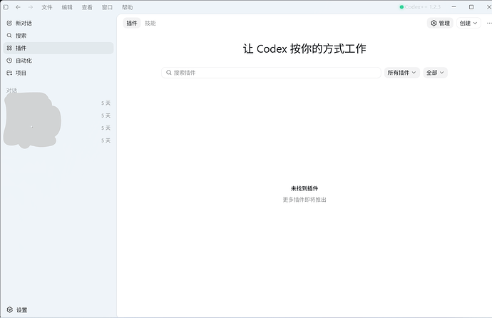Viewport: 492px width, 318px height.
Task: Open the 查看 menu
Action: point(87,7)
